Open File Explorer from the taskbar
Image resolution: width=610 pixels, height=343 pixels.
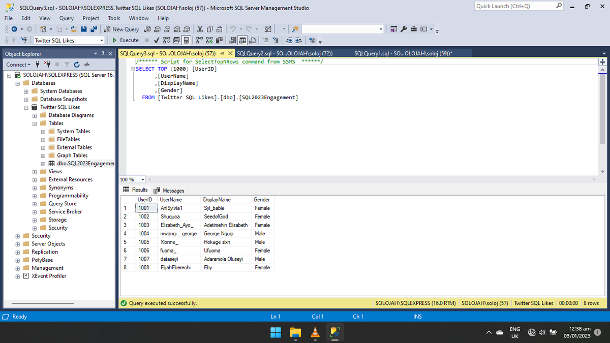[295, 333]
